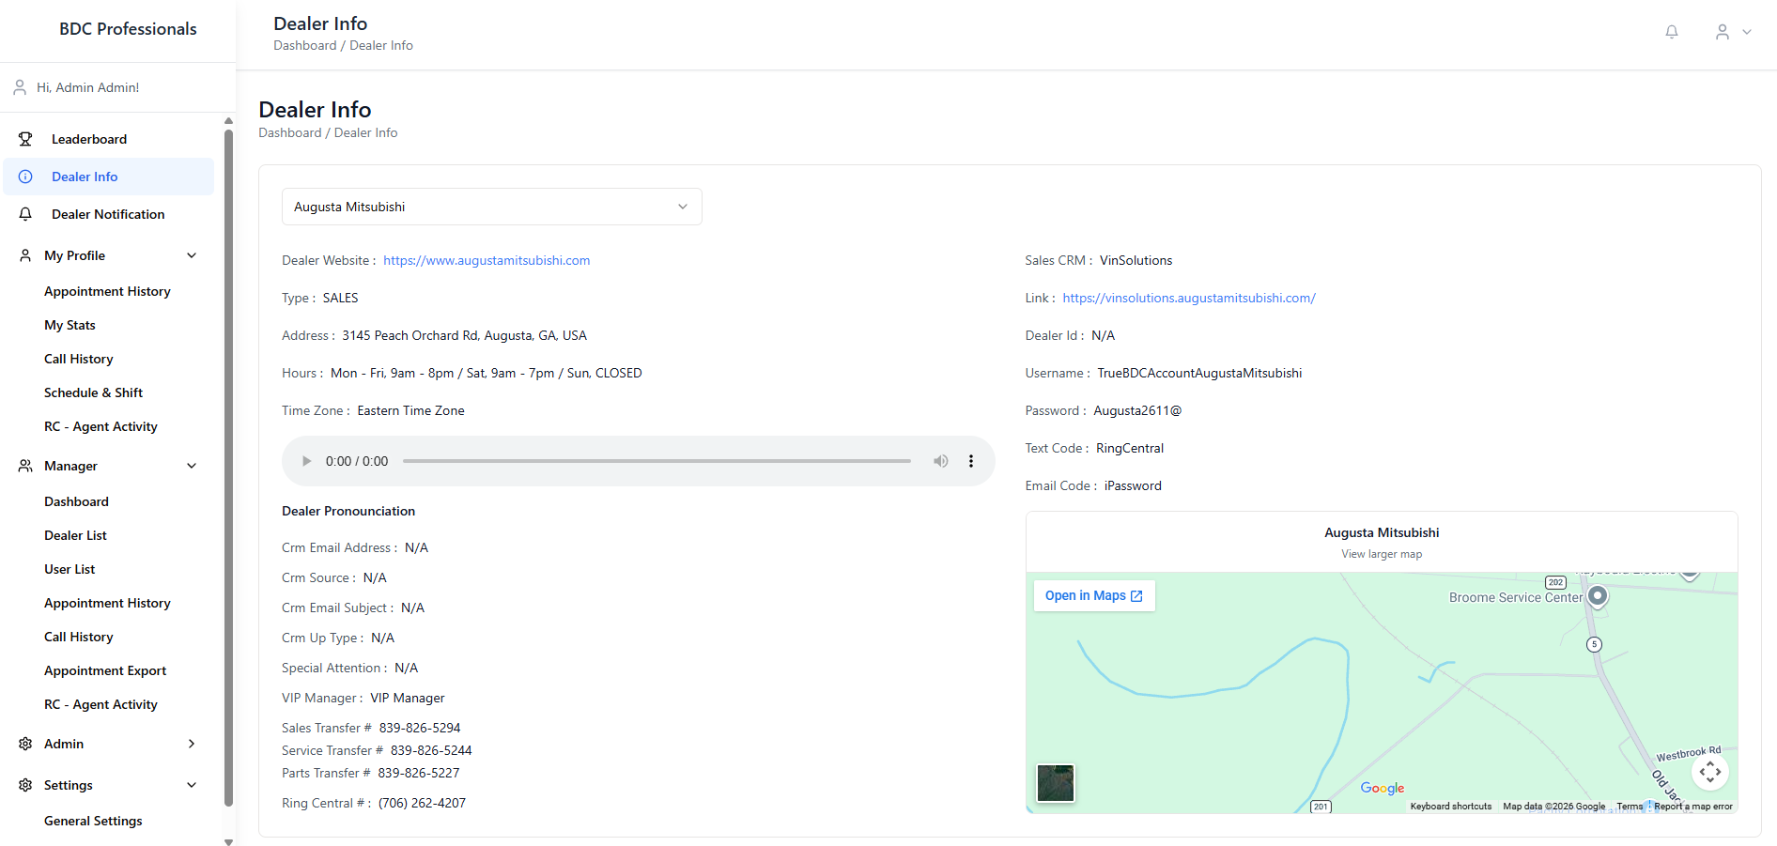Expand the Admin section chevron
This screenshot has height=846, width=1777.
(192, 744)
